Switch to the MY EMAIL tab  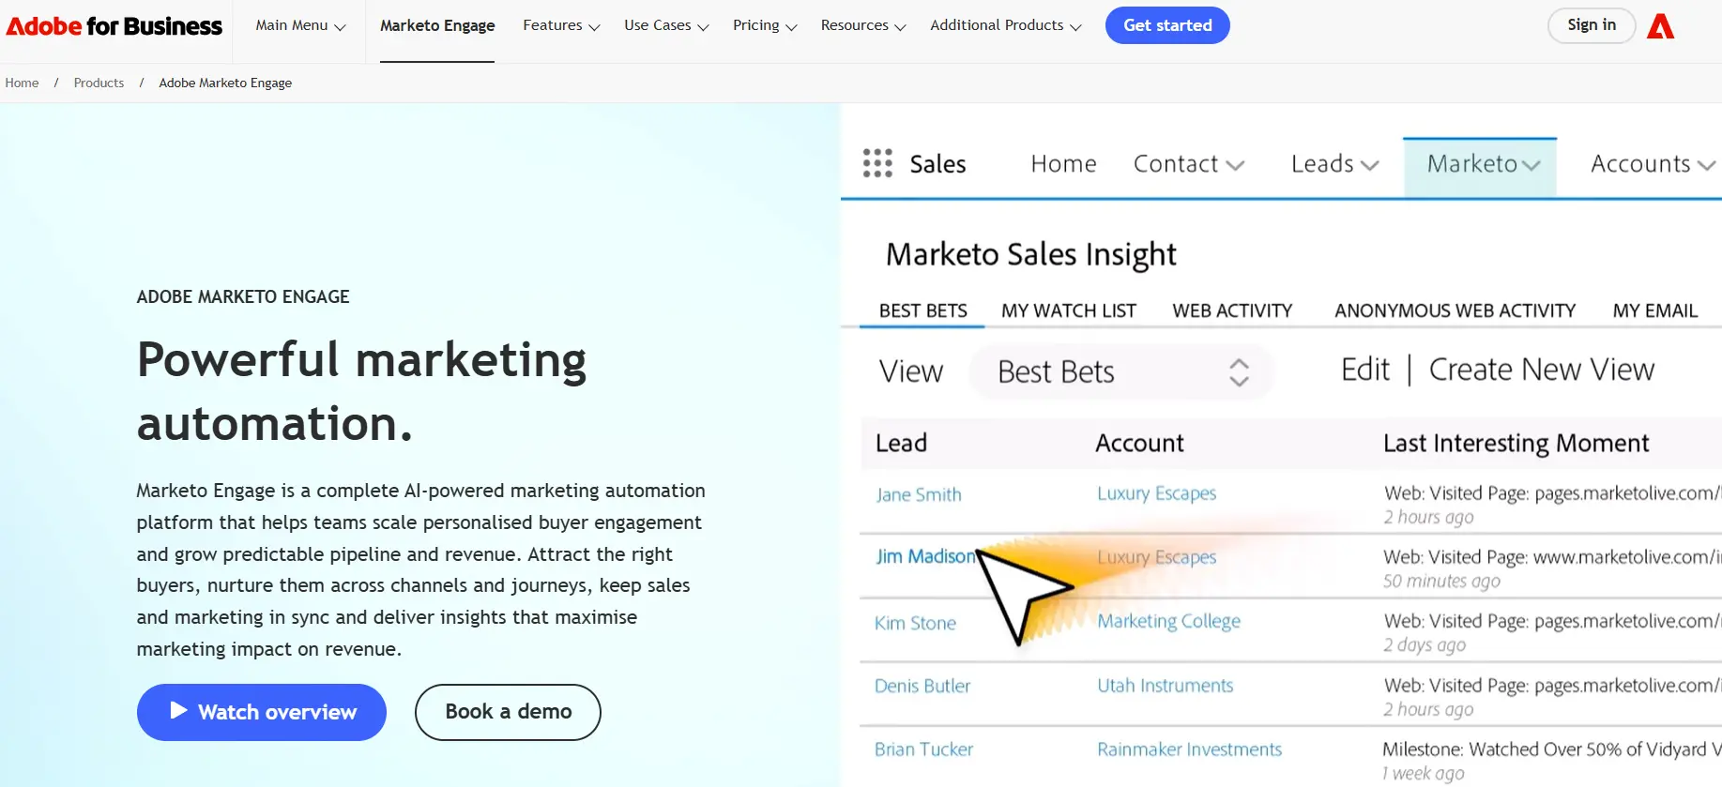tap(1654, 310)
